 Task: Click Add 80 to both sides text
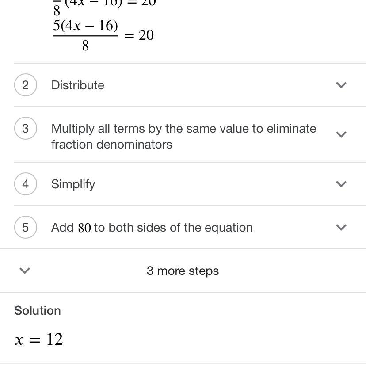tap(152, 227)
